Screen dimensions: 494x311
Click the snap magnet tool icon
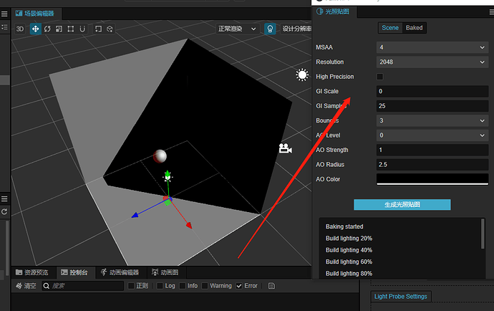tap(82, 29)
